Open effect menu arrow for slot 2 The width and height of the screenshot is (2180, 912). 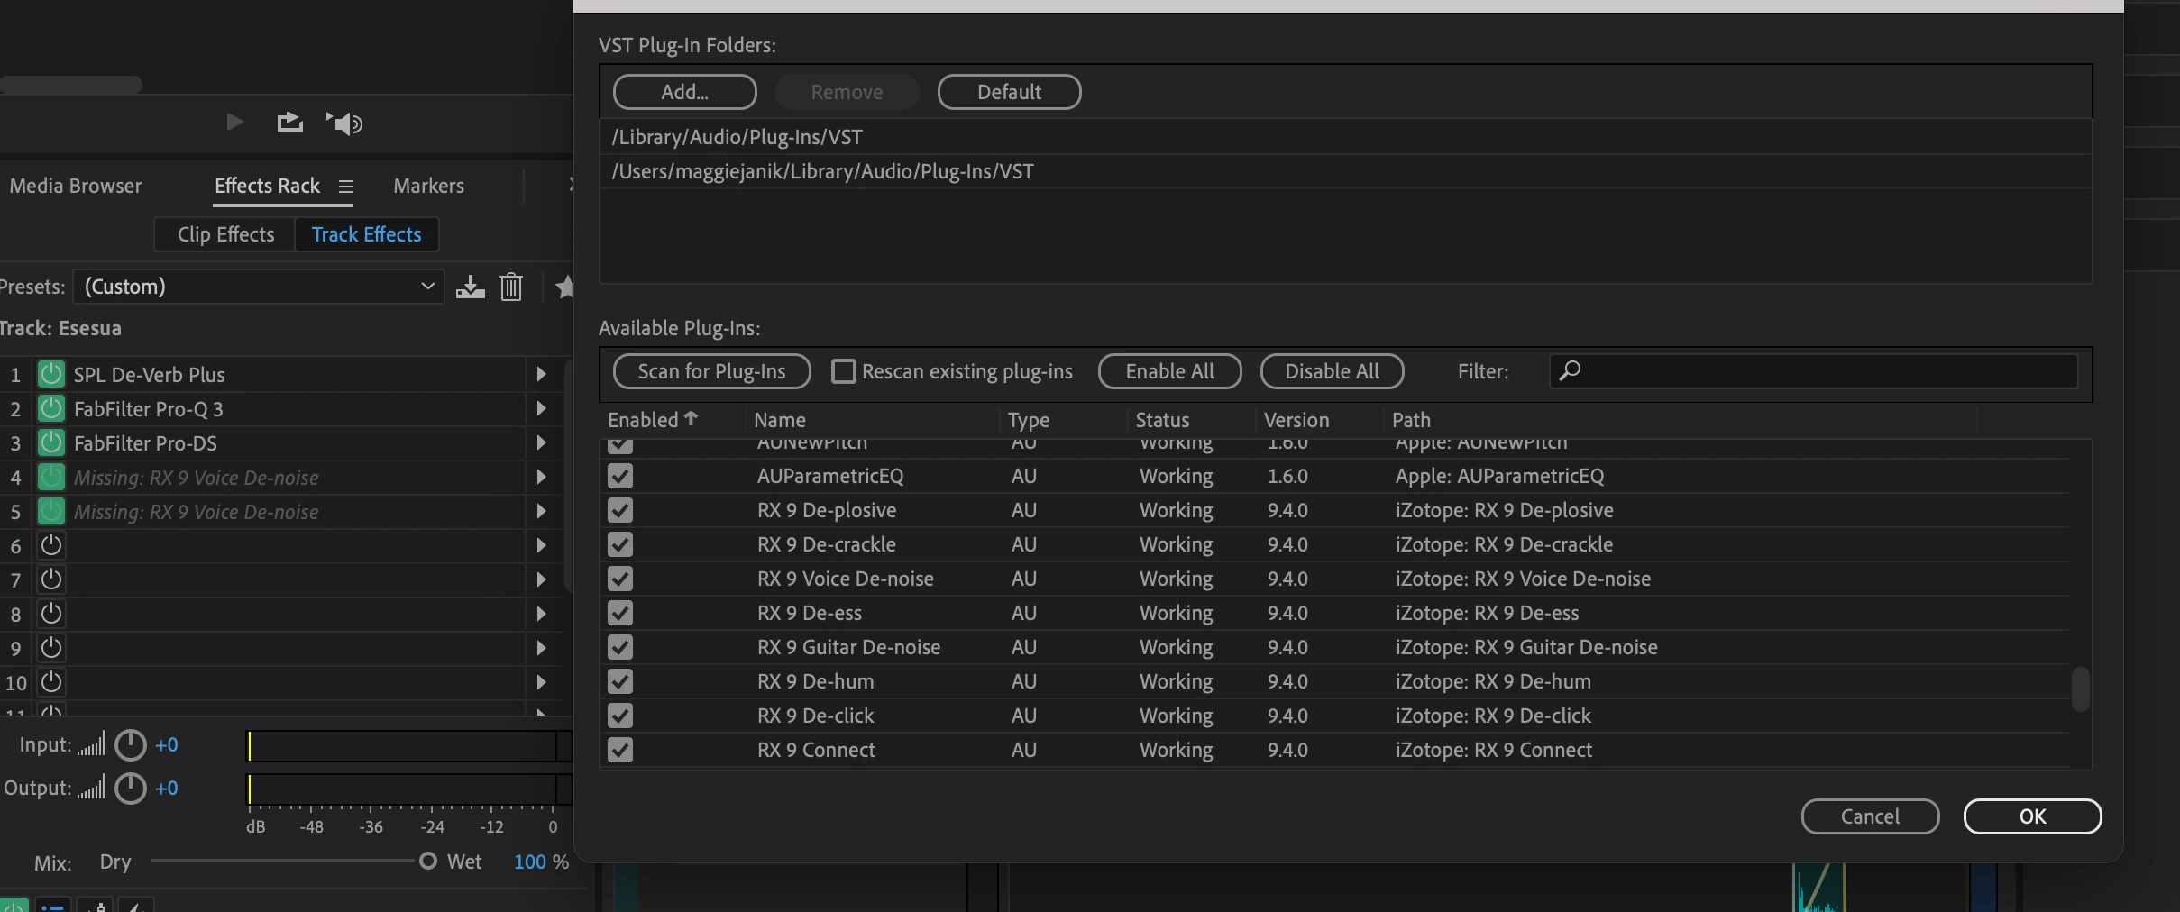[x=541, y=408]
